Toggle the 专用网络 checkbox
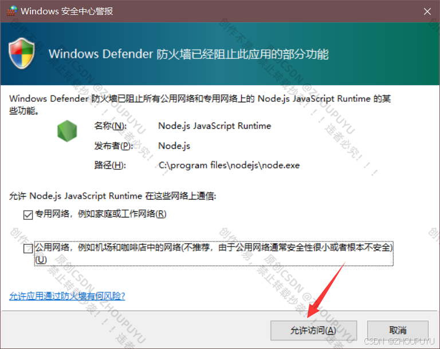The height and width of the screenshot is (349, 440). (x=28, y=215)
